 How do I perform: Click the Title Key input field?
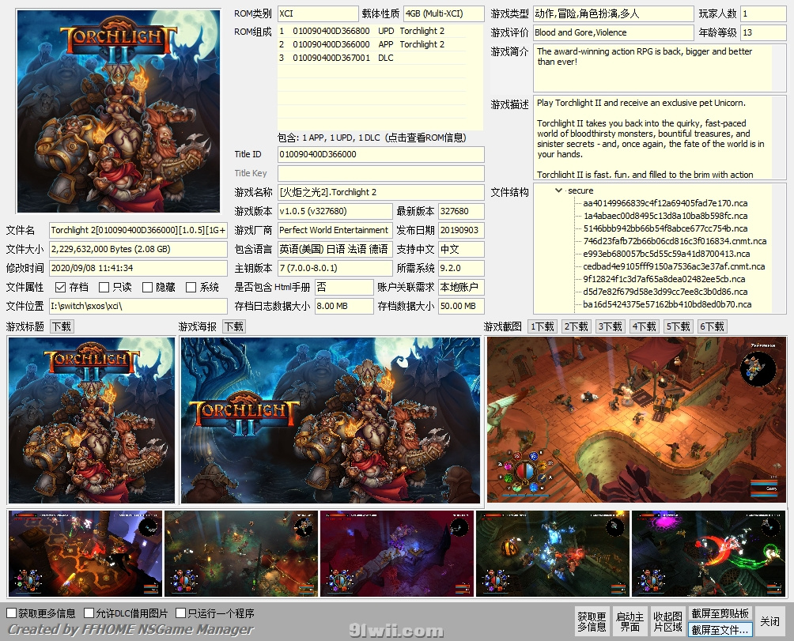(380, 173)
